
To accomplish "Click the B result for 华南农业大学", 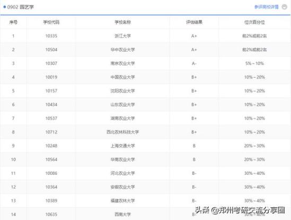I will [194, 160].
